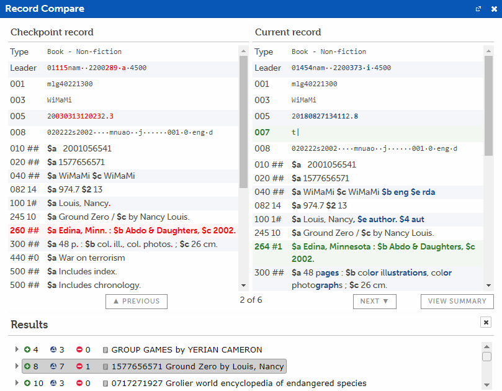Click blue changed icon on Grolier row

pos(53,384)
